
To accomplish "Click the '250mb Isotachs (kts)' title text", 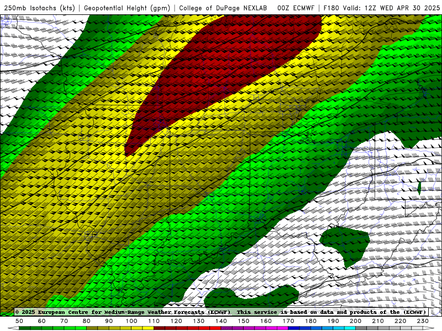I will coord(39,8).
